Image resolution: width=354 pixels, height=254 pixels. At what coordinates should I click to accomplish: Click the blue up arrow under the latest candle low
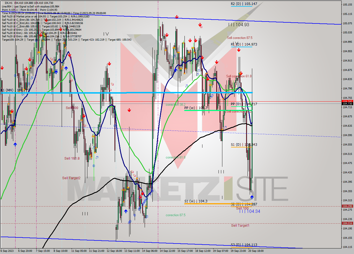pyautogui.click(x=252, y=197)
